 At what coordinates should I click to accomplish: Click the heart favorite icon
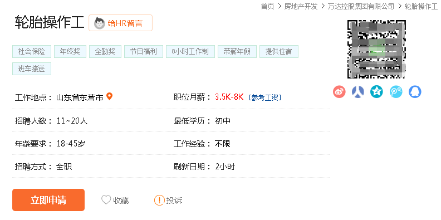point(106,200)
